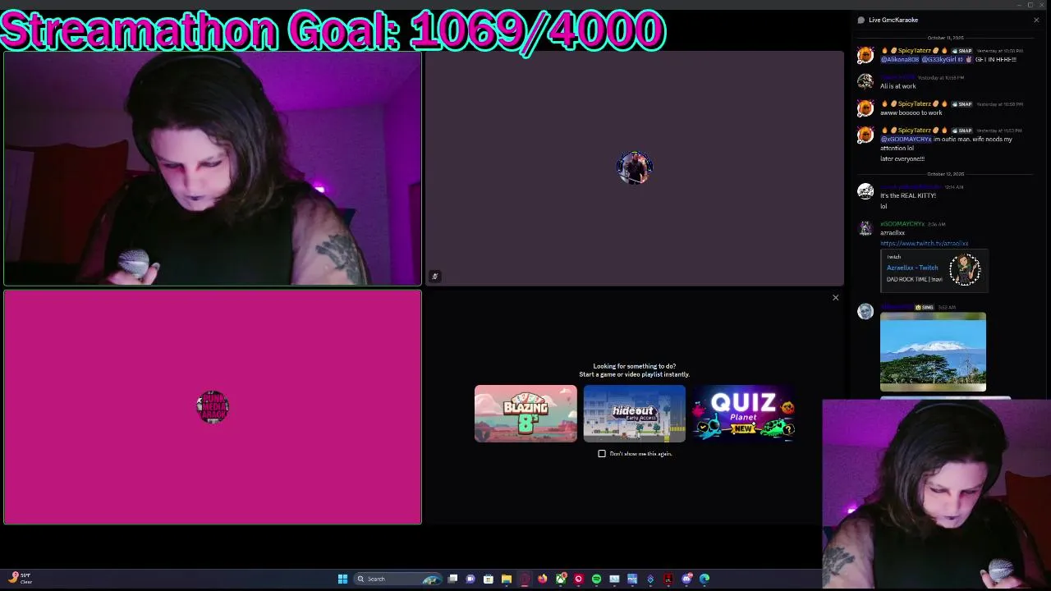Open the twitch.tv/azraellxx link
Screen dimensions: 1051x591
[924, 243]
